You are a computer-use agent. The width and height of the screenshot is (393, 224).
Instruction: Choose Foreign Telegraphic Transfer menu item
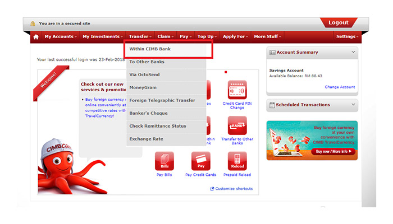(x=162, y=100)
